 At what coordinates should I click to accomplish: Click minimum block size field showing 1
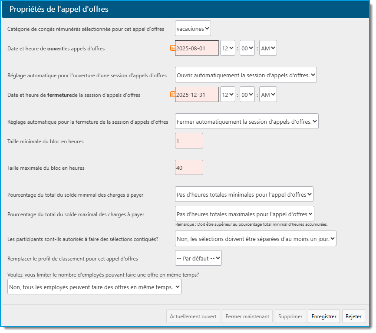click(189, 141)
